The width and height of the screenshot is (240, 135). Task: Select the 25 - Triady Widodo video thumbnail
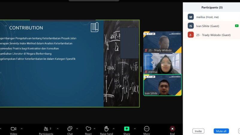(x=162, y=42)
